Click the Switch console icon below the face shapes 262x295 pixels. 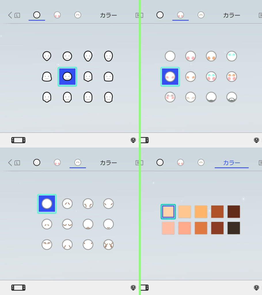pos(18,140)
